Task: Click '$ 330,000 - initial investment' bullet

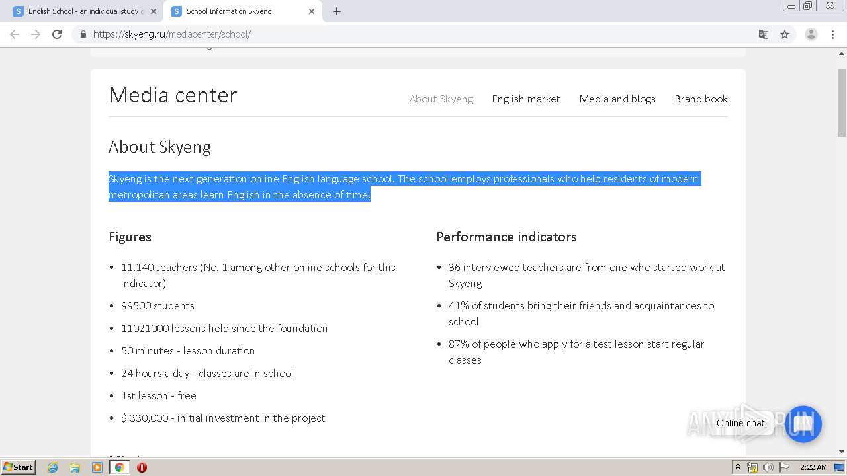Action: click(x=223, y=418)
